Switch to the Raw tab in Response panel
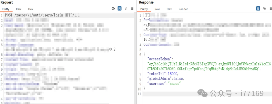This screenshot has height=104, width=272. (157, 9)
